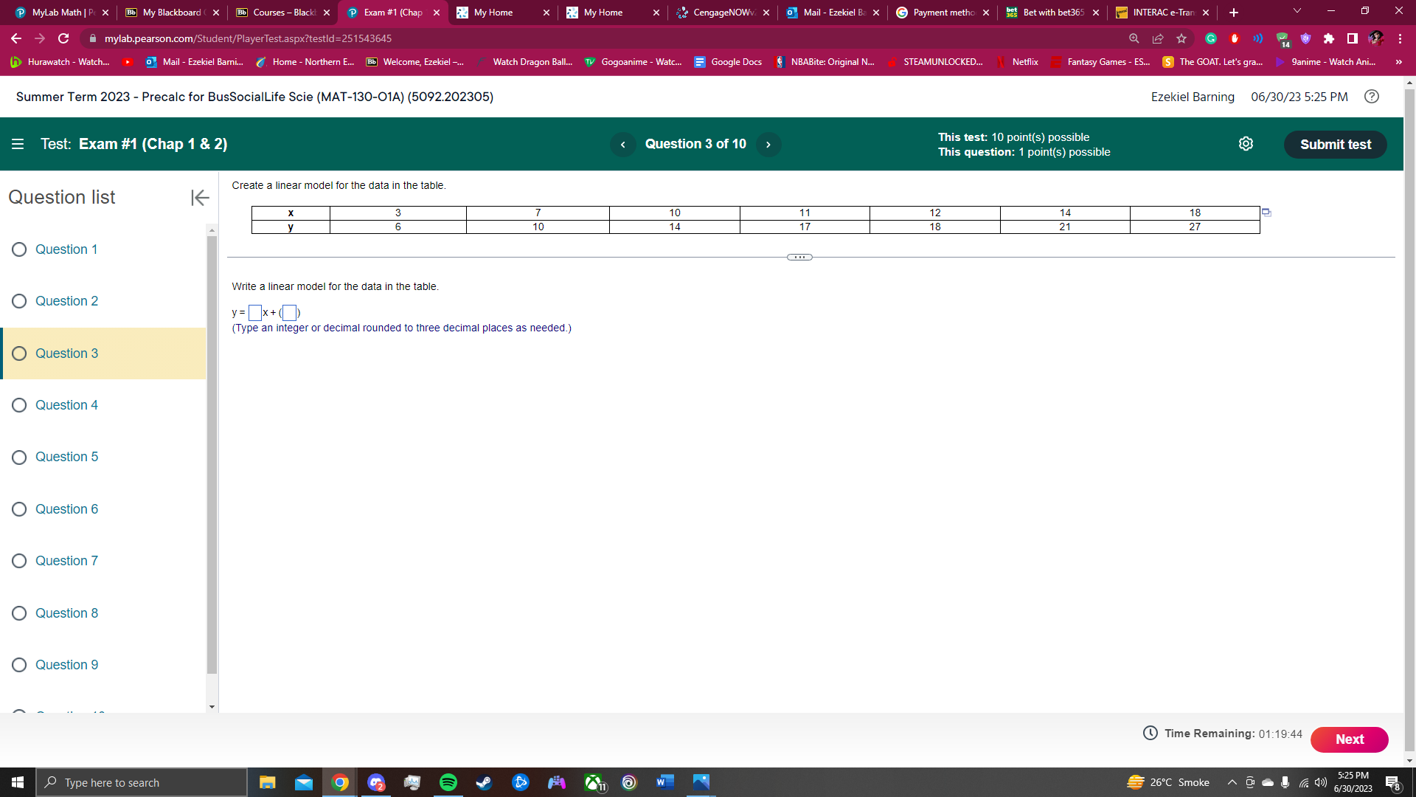
Task: Click the Time Remaining clock icon
Action: 1149,734
